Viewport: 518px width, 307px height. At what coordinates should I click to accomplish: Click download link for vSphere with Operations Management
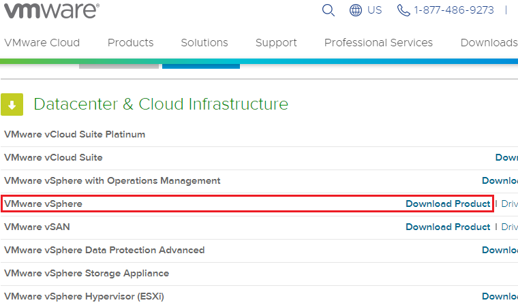[500, 180]
